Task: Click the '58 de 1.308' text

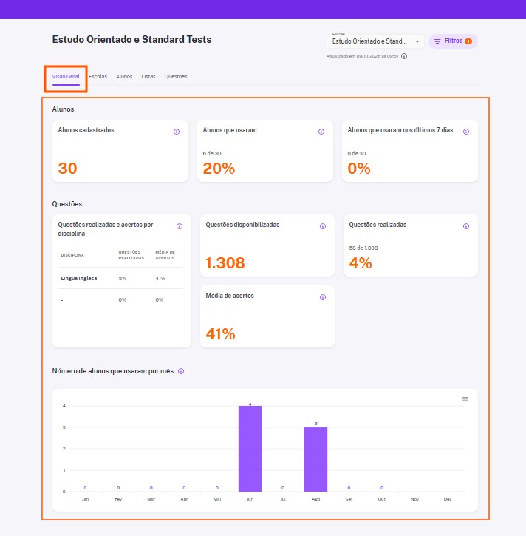Action: coord(363,248)
